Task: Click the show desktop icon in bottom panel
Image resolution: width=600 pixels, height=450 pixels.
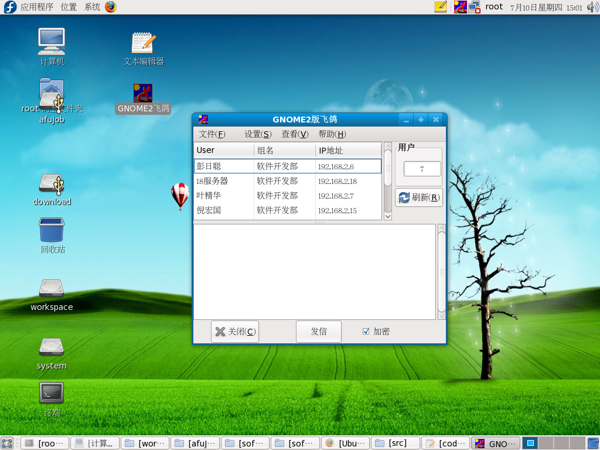Action: tap(7, 443)
